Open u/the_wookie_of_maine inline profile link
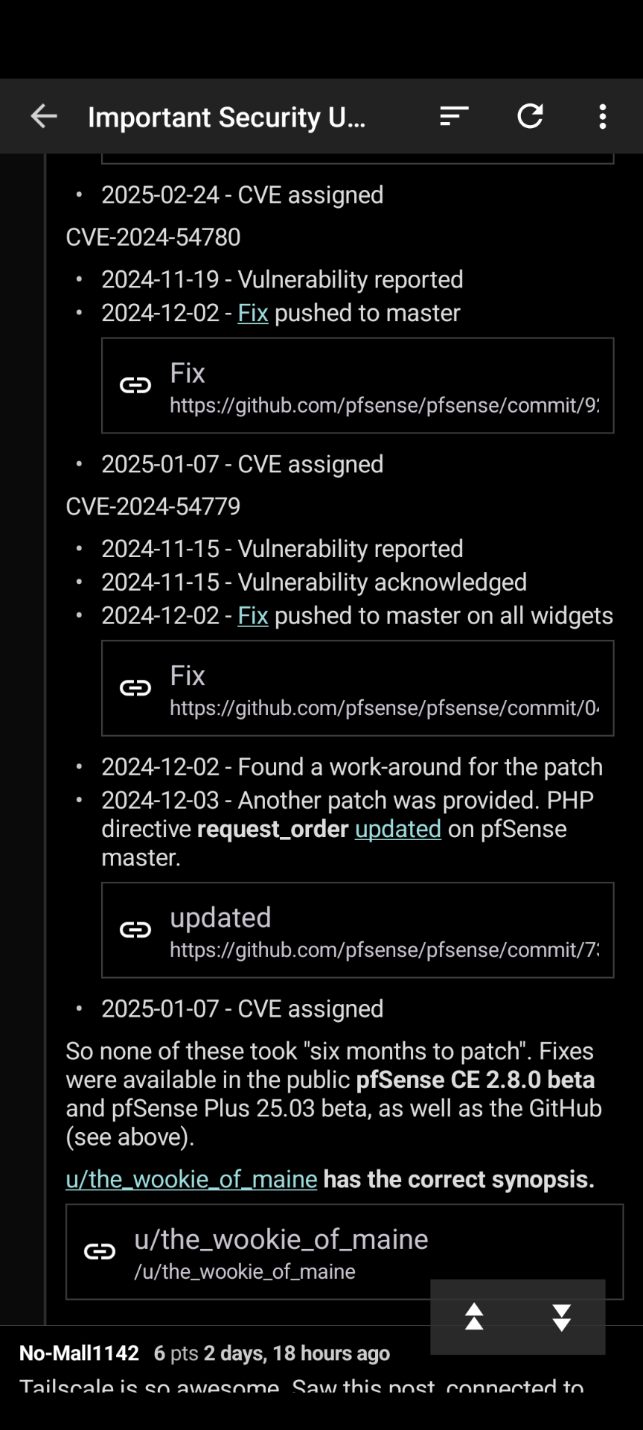This screenshot has width=643, height=1430. 191,1179
